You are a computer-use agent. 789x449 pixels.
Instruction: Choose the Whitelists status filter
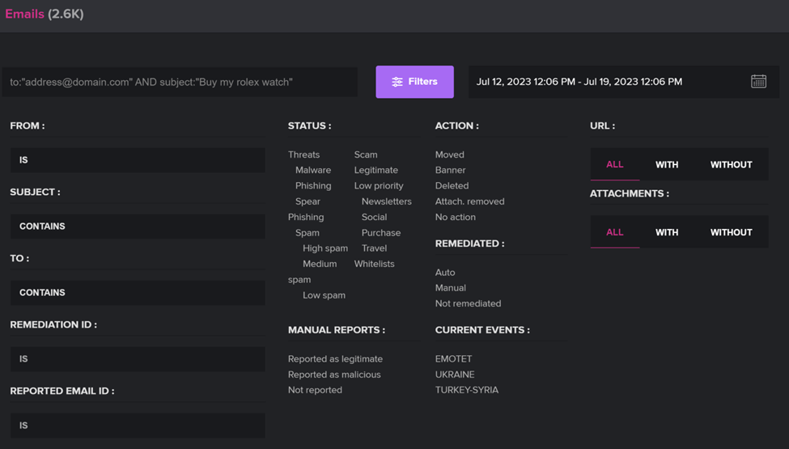click(x=375, y=264)
